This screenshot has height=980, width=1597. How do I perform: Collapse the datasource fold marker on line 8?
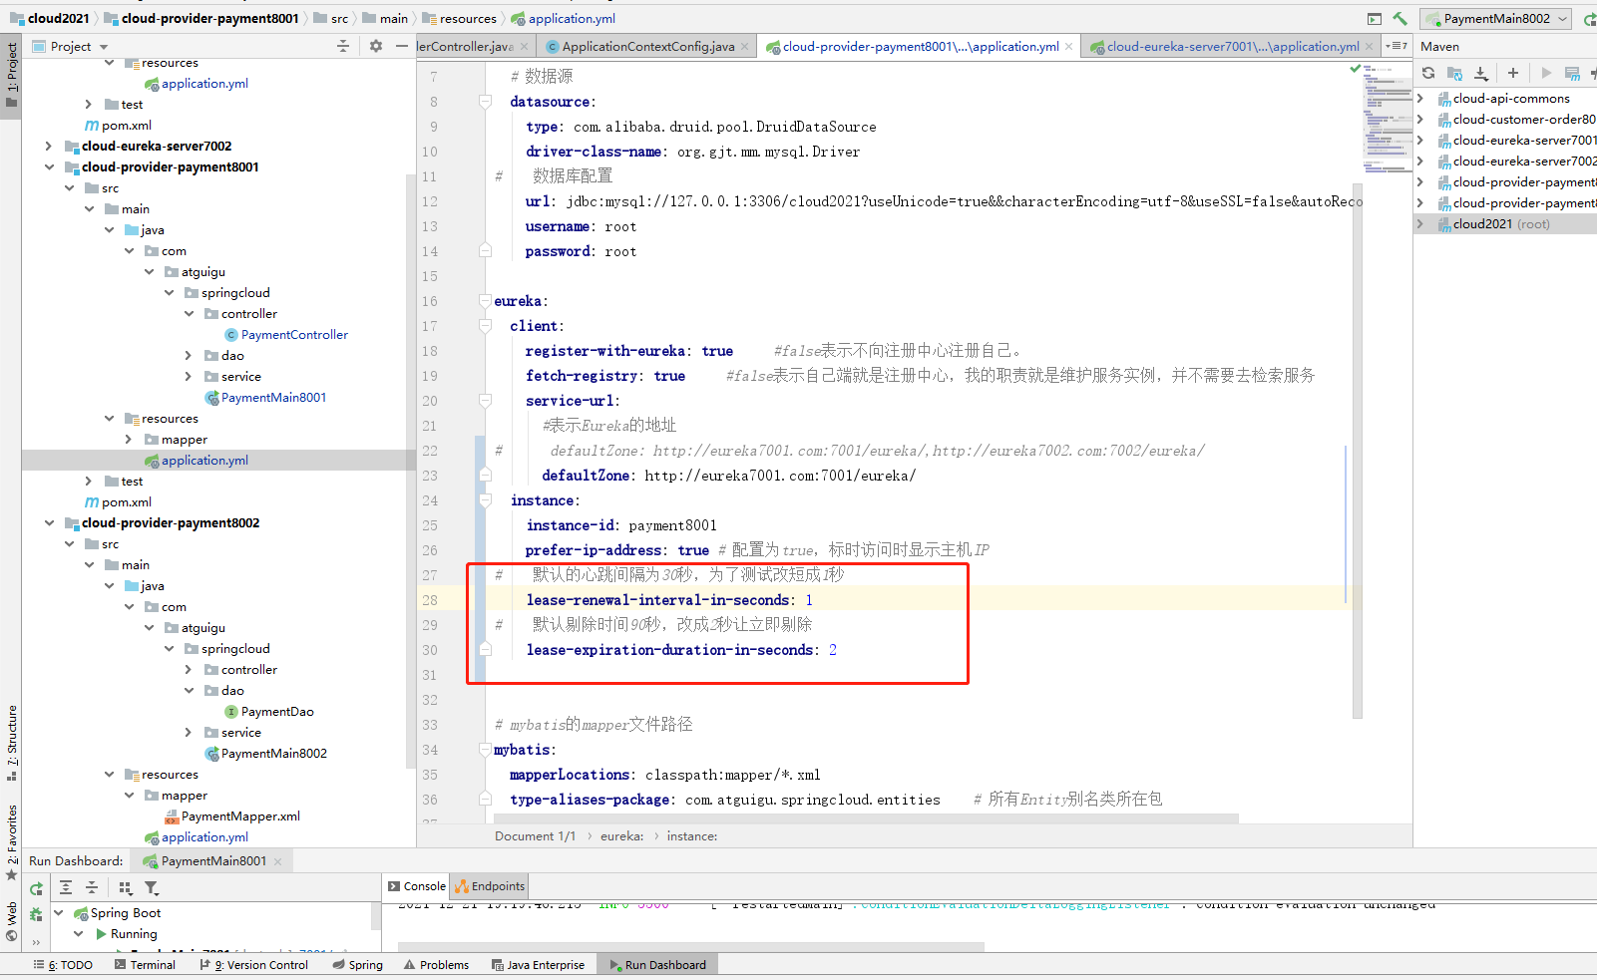(485, 102)
